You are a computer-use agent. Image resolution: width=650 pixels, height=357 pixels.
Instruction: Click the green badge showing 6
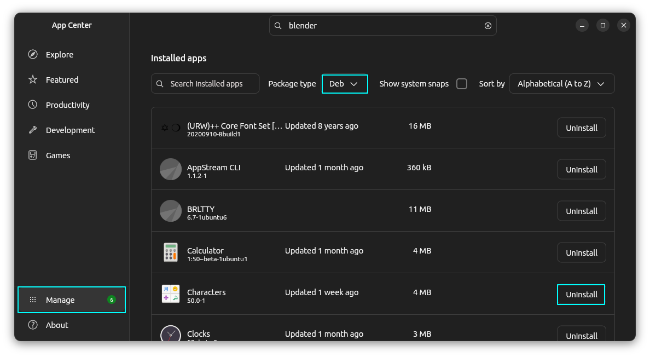tap(111, 300)
